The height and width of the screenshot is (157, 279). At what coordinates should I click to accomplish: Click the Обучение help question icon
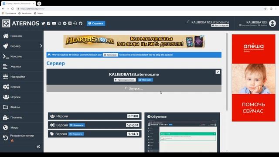click(x=149, y=117)
